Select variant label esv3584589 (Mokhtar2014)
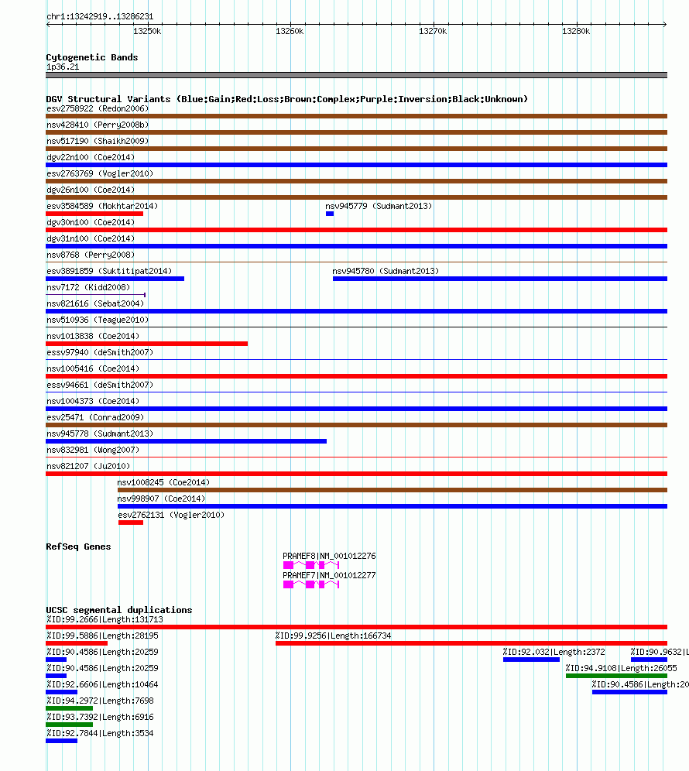The height and width of the screenshot is (771, 689). click(x=102, y=206)
